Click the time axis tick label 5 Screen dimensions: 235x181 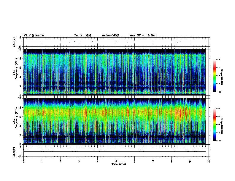[x=116, y=161]
